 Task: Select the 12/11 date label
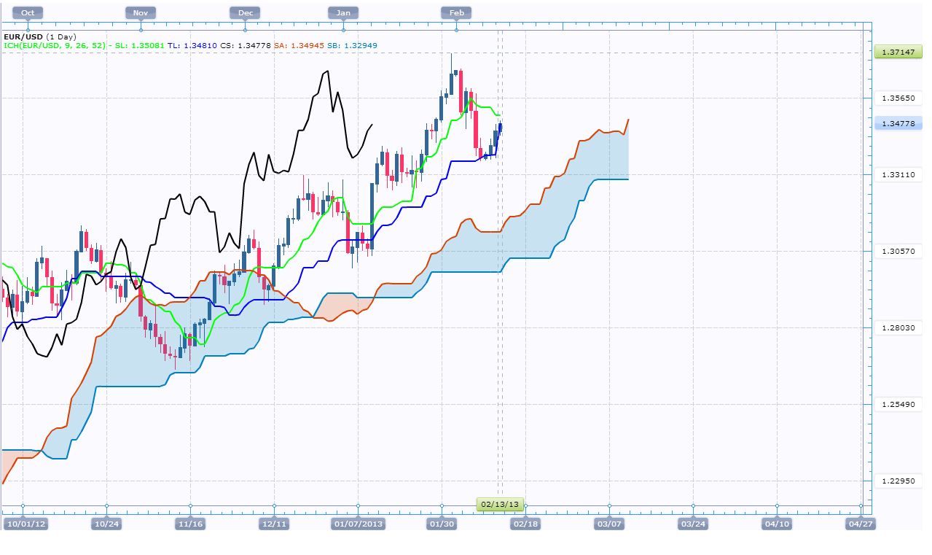pyautogui.click(x=274, y=524)
